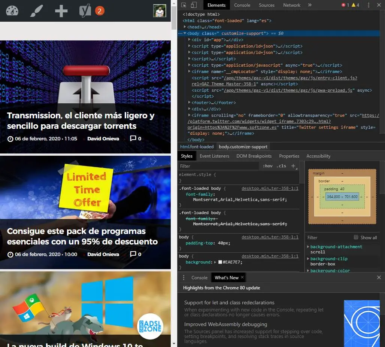Select html.font-loaded breadcrumb
Image resolution: width=385 pixels, height=347 pixels.
(x=197, y=147)
